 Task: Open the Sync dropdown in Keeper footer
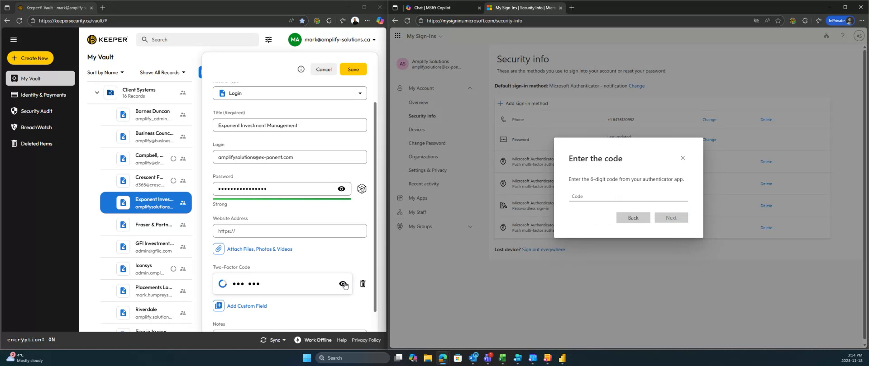tap(273, 340)
